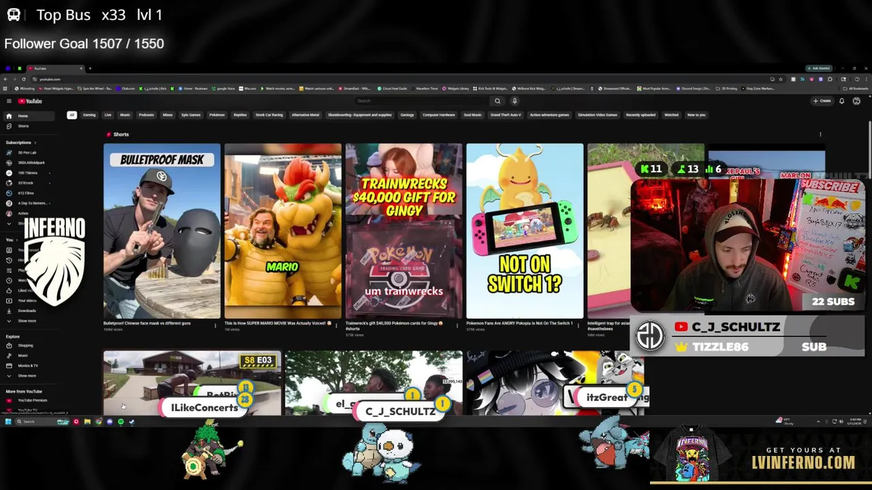The height and width of the screenshot is (490, 872).
Task: Select the Alternative Metal chip
Action: coord(305,115)
